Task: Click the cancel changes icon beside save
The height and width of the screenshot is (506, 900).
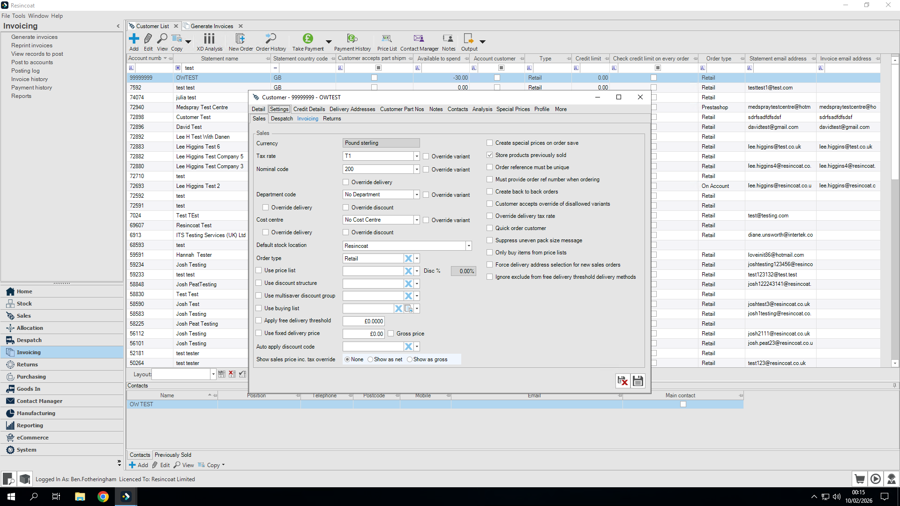Action: (x=622, y=381)
